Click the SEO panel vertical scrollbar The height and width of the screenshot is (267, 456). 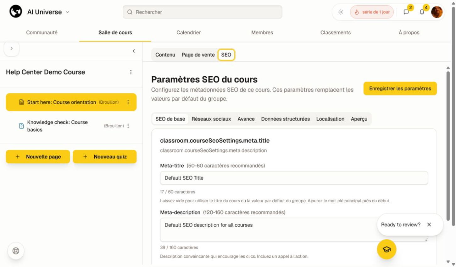(x=448, y=146)
